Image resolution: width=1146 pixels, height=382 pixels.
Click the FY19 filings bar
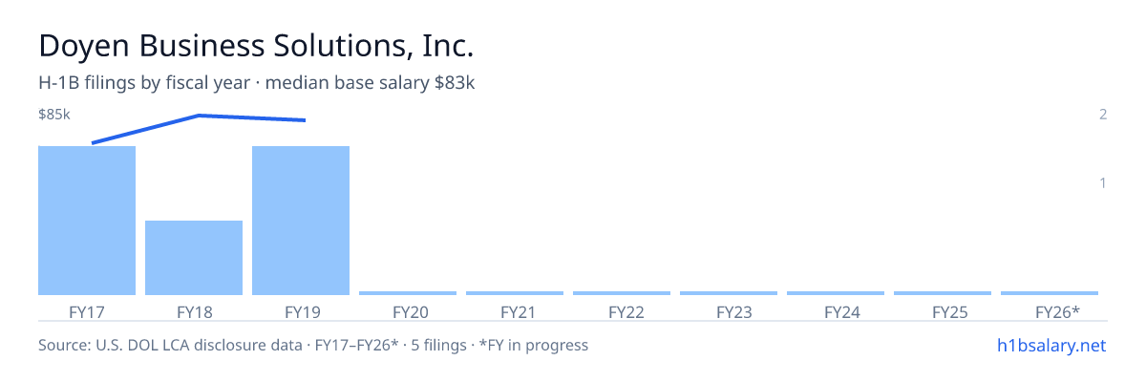pyautogui.click(x=301, y=221)
